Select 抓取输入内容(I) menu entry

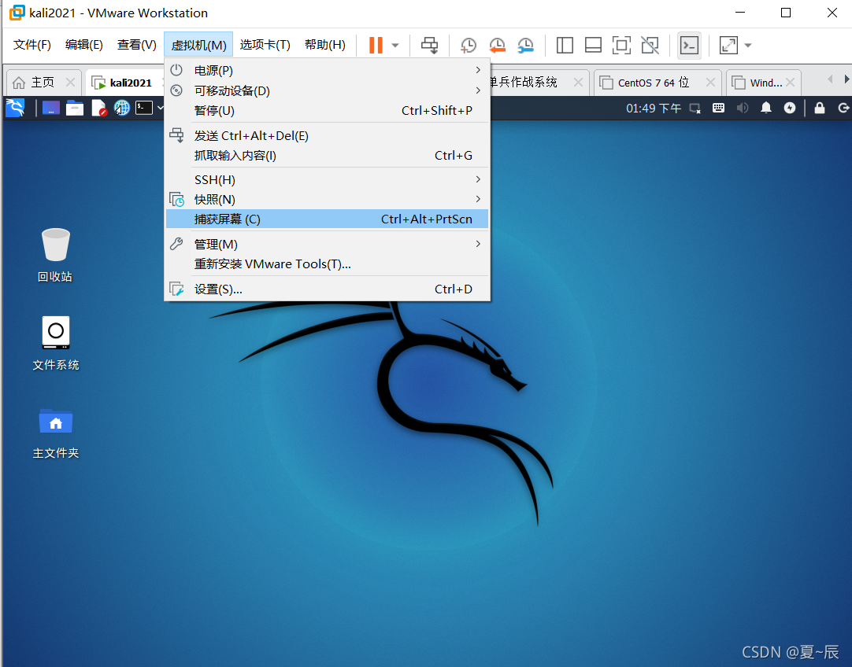point(327,156)
